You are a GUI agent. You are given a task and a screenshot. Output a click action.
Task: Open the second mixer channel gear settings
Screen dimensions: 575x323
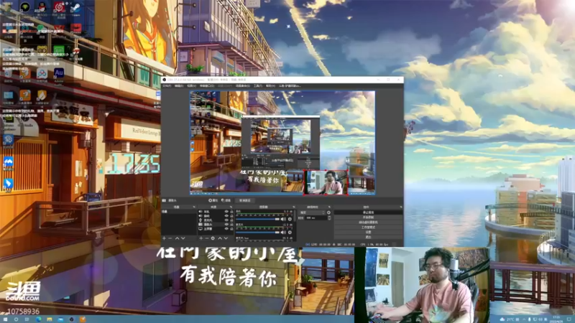click(x=290, y=233)
